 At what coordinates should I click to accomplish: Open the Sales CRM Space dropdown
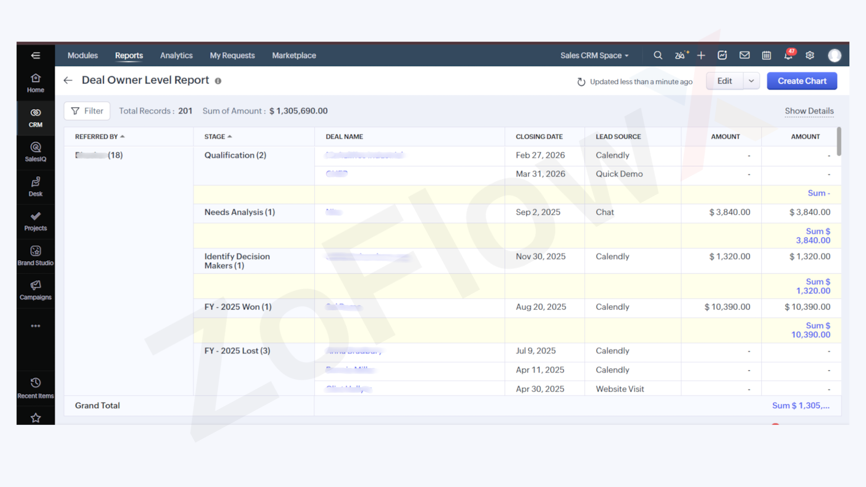[594, 55]
